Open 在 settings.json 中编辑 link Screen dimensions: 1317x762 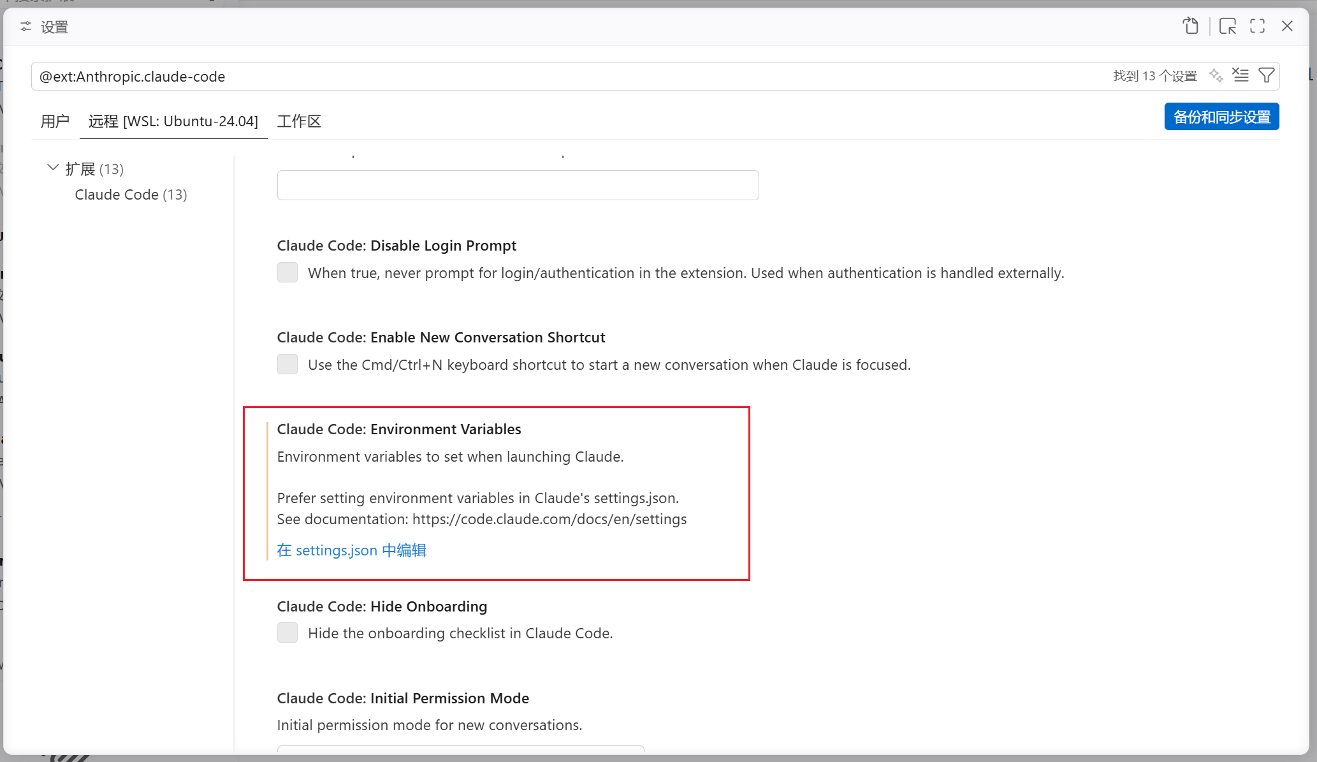tap(352, 550)
